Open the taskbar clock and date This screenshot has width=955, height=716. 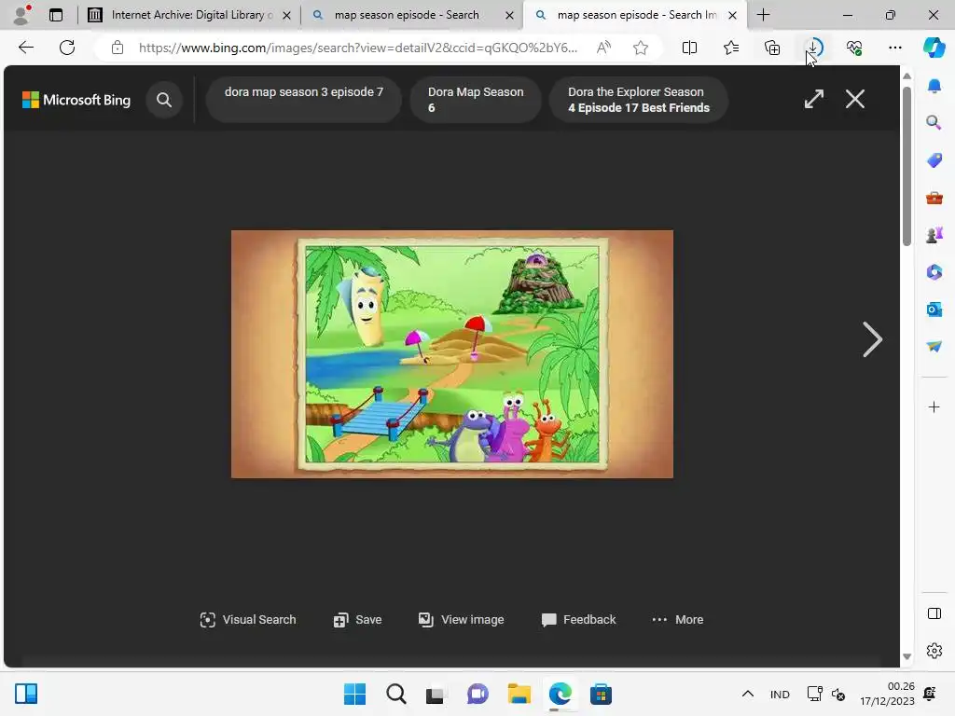(887, 694)
